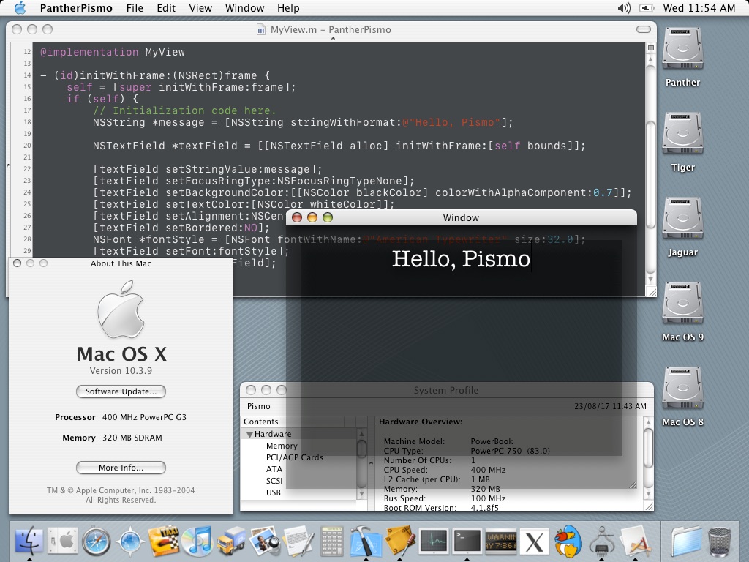
Task: Open System Profiler calipers icon in Dock
Action: [601, 541]
